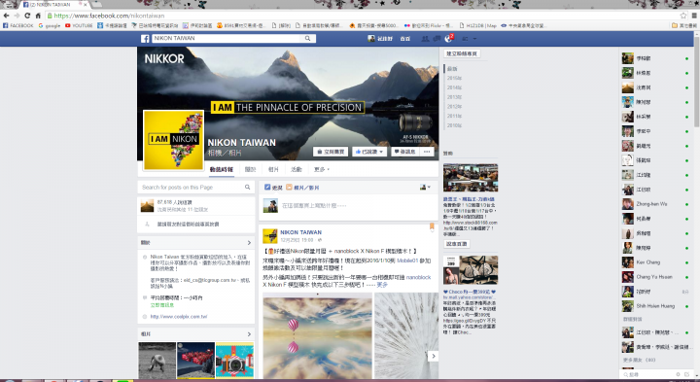This screenshot has height=382, width=700.
Task: Click the Like Page button under the sponsored ad
Action: tap(456, 244)
